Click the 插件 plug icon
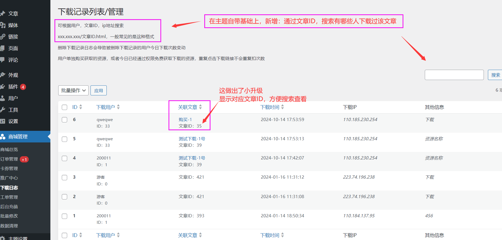502x240 pixels. point(3,86)
